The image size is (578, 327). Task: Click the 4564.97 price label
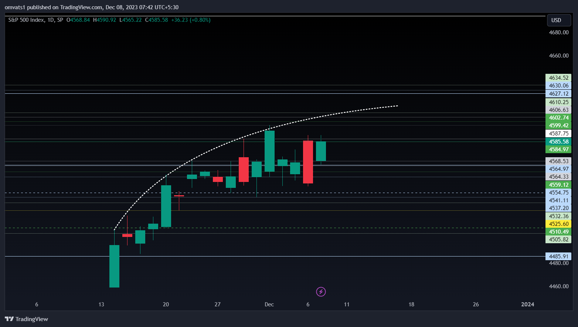558,169
